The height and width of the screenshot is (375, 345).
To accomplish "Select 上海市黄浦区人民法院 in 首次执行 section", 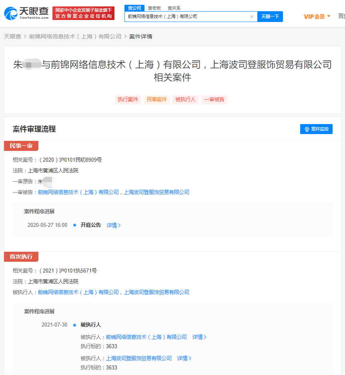I will [x=53, y=281].
